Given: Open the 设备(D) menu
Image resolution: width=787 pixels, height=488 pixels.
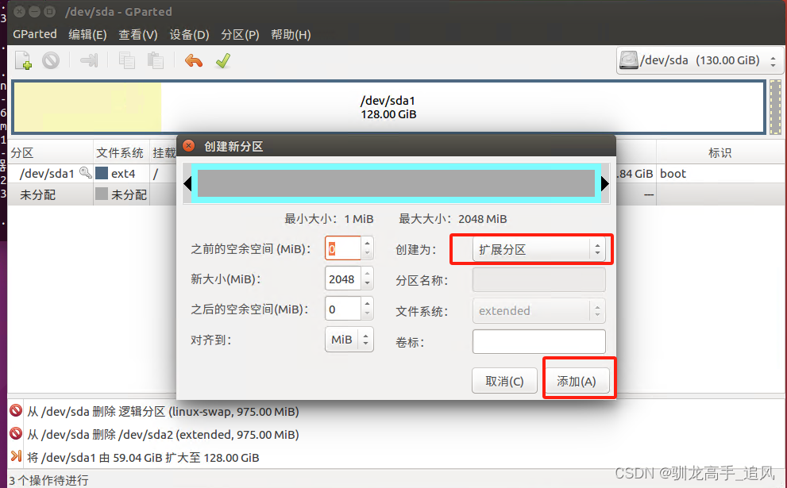Looking at the screenshot, I should 189,35.
